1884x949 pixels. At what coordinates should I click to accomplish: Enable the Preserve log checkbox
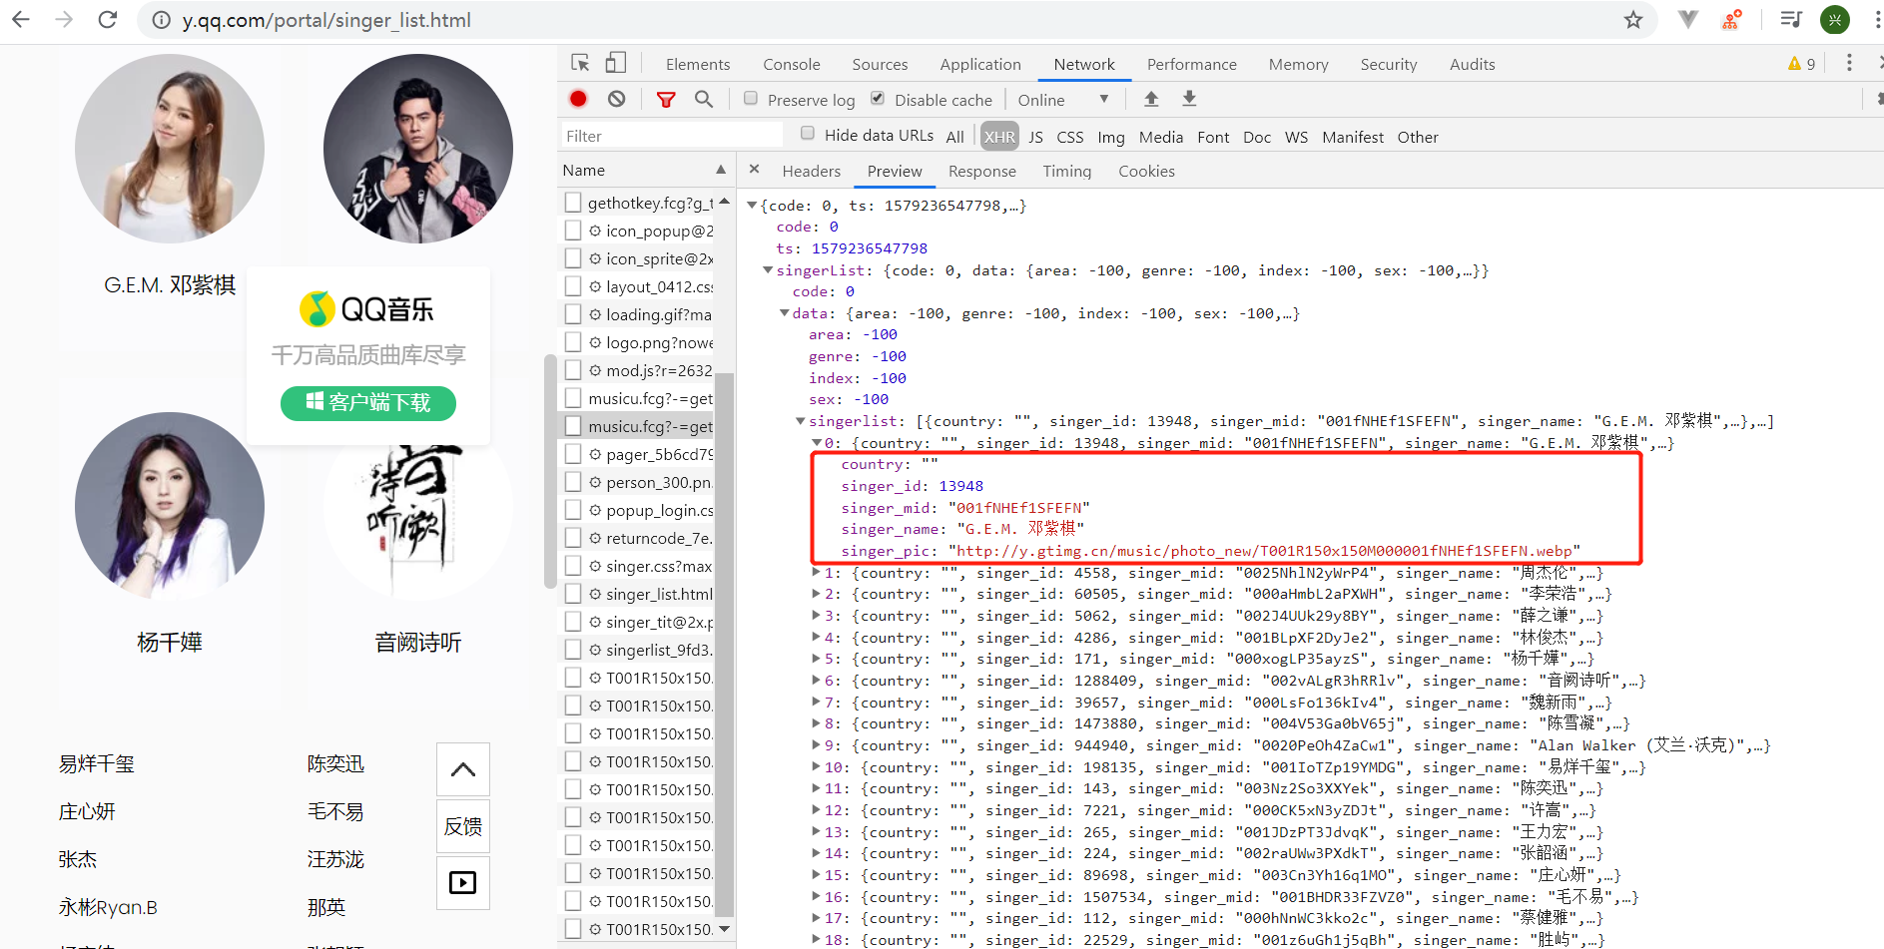click(x=751, y=98)
